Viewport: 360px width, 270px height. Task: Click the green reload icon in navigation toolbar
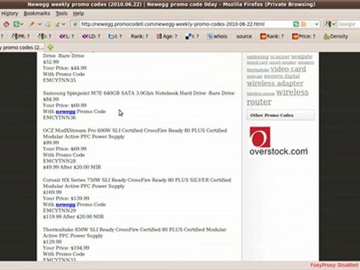pyautogui.click(x=16, y=24)
